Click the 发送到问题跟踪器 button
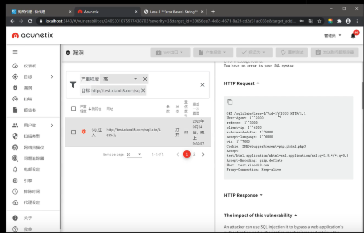The image size is (364, 233). tap(334, 52)
